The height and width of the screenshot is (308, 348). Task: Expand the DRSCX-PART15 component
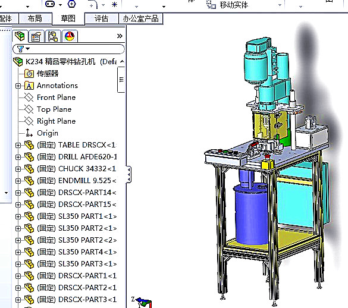coord(18,205)
